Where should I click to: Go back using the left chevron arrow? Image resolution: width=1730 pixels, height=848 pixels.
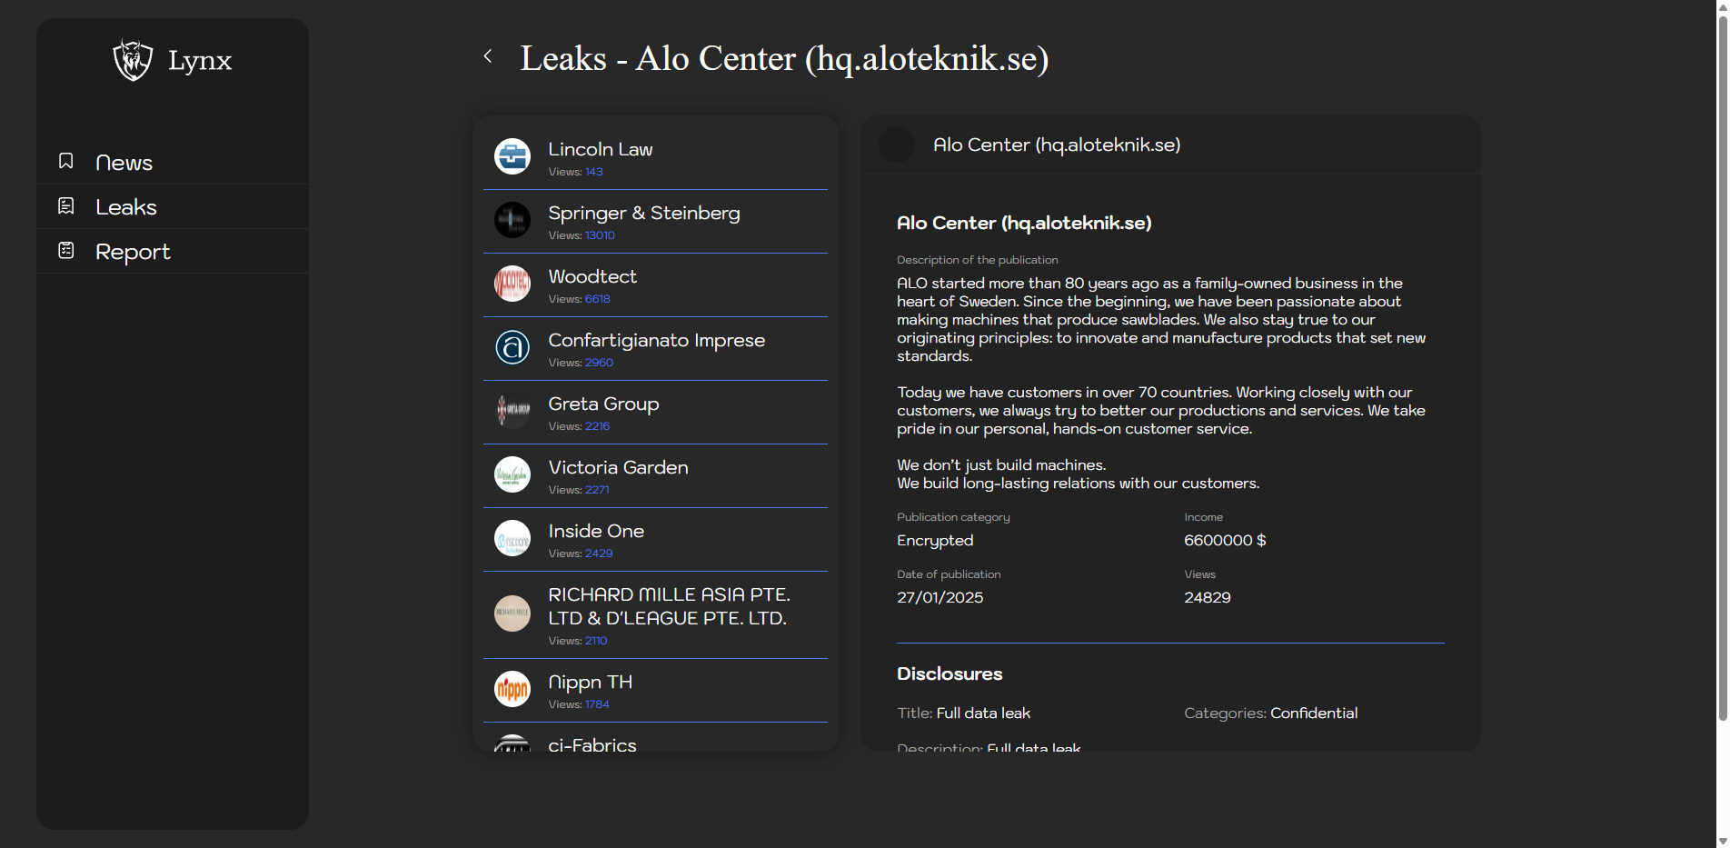488,56
